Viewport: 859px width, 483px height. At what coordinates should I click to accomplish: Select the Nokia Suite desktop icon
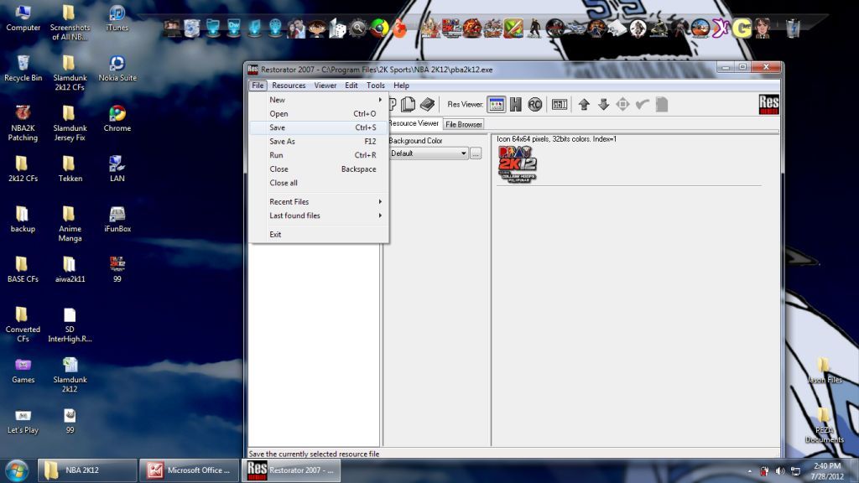click(117, 69)
